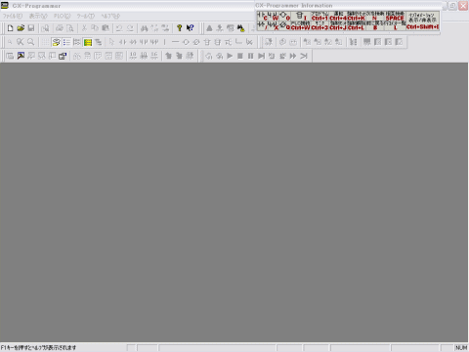Open the ファイル(F) menu
The width and height of the screenshot is (469, 352).
pos(13,16)
